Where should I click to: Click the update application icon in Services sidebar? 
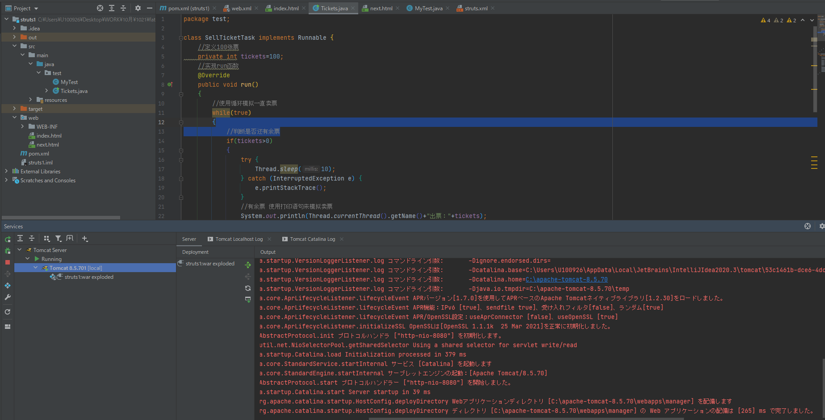click(x=8, y=286)
